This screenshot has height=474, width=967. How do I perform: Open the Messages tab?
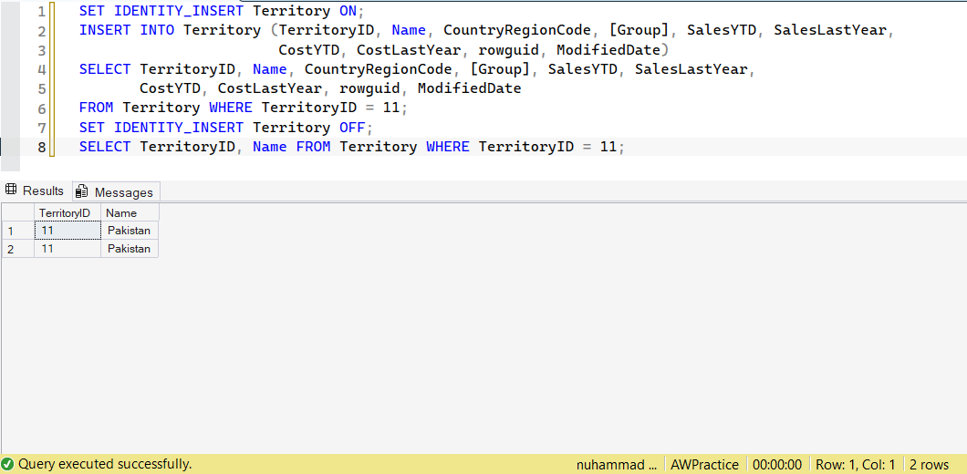(x=116, y=191)
